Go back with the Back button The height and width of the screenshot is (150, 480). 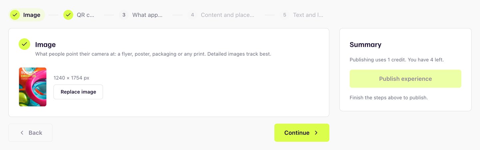30,133
